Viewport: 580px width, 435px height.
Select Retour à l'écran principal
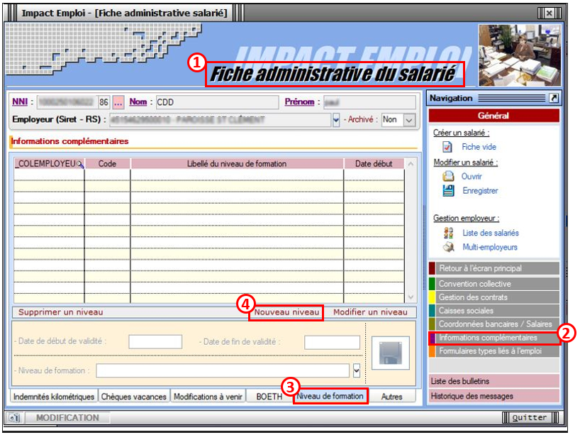pos(494,268)
